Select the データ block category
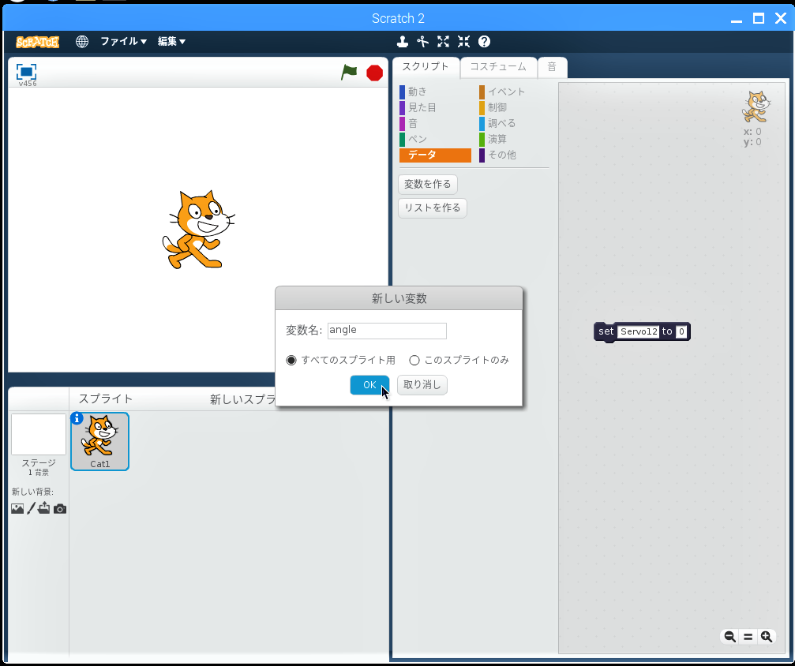The height and width of the screenshot is (666, 795). click(435, 155)
